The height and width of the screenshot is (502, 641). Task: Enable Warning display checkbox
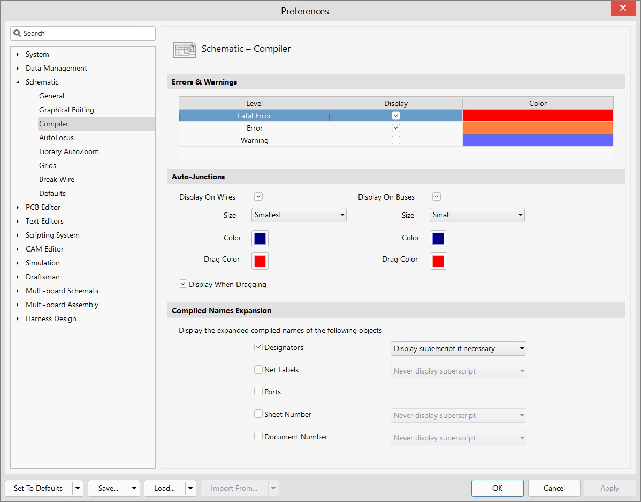[x=396, y=140]
